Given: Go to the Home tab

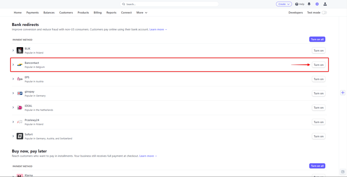Looking at the screenshot, I should [18, 13].
